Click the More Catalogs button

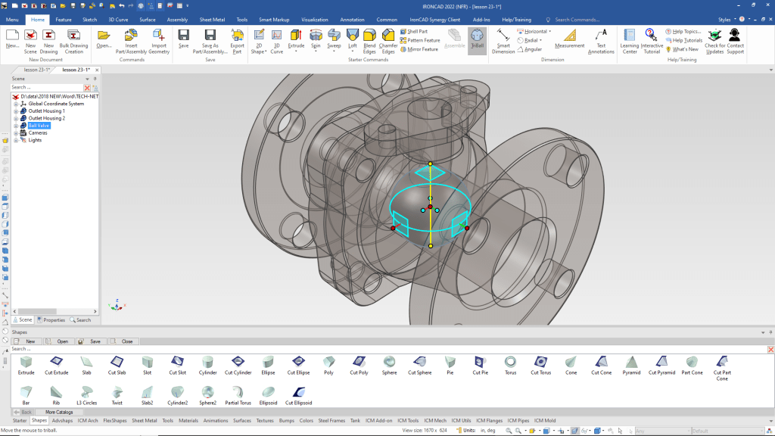(x=59, y=412)
